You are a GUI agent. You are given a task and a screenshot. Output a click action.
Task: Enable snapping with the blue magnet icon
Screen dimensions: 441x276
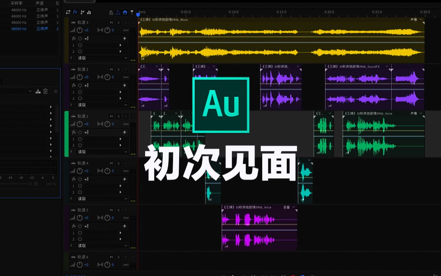pos(126,12)
